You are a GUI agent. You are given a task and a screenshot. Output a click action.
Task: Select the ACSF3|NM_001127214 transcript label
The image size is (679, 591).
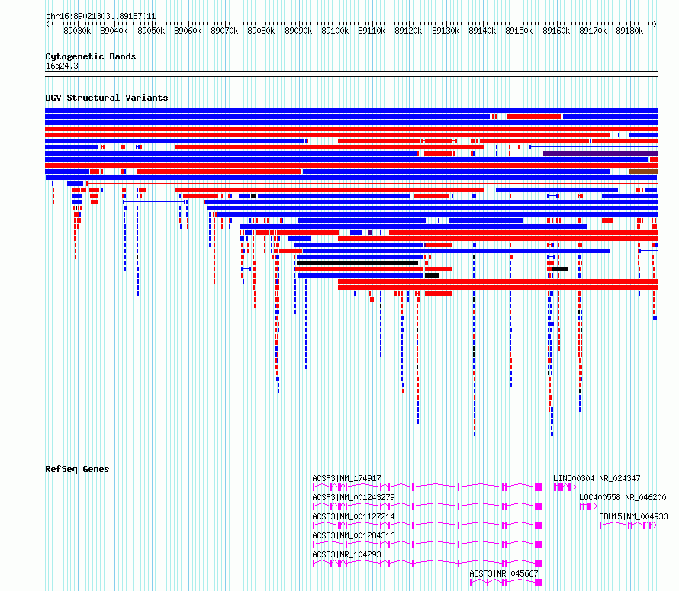coord(353,516)
